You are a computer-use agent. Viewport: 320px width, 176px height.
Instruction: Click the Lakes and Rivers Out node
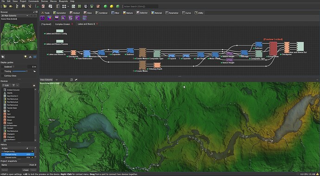(300, 46)
